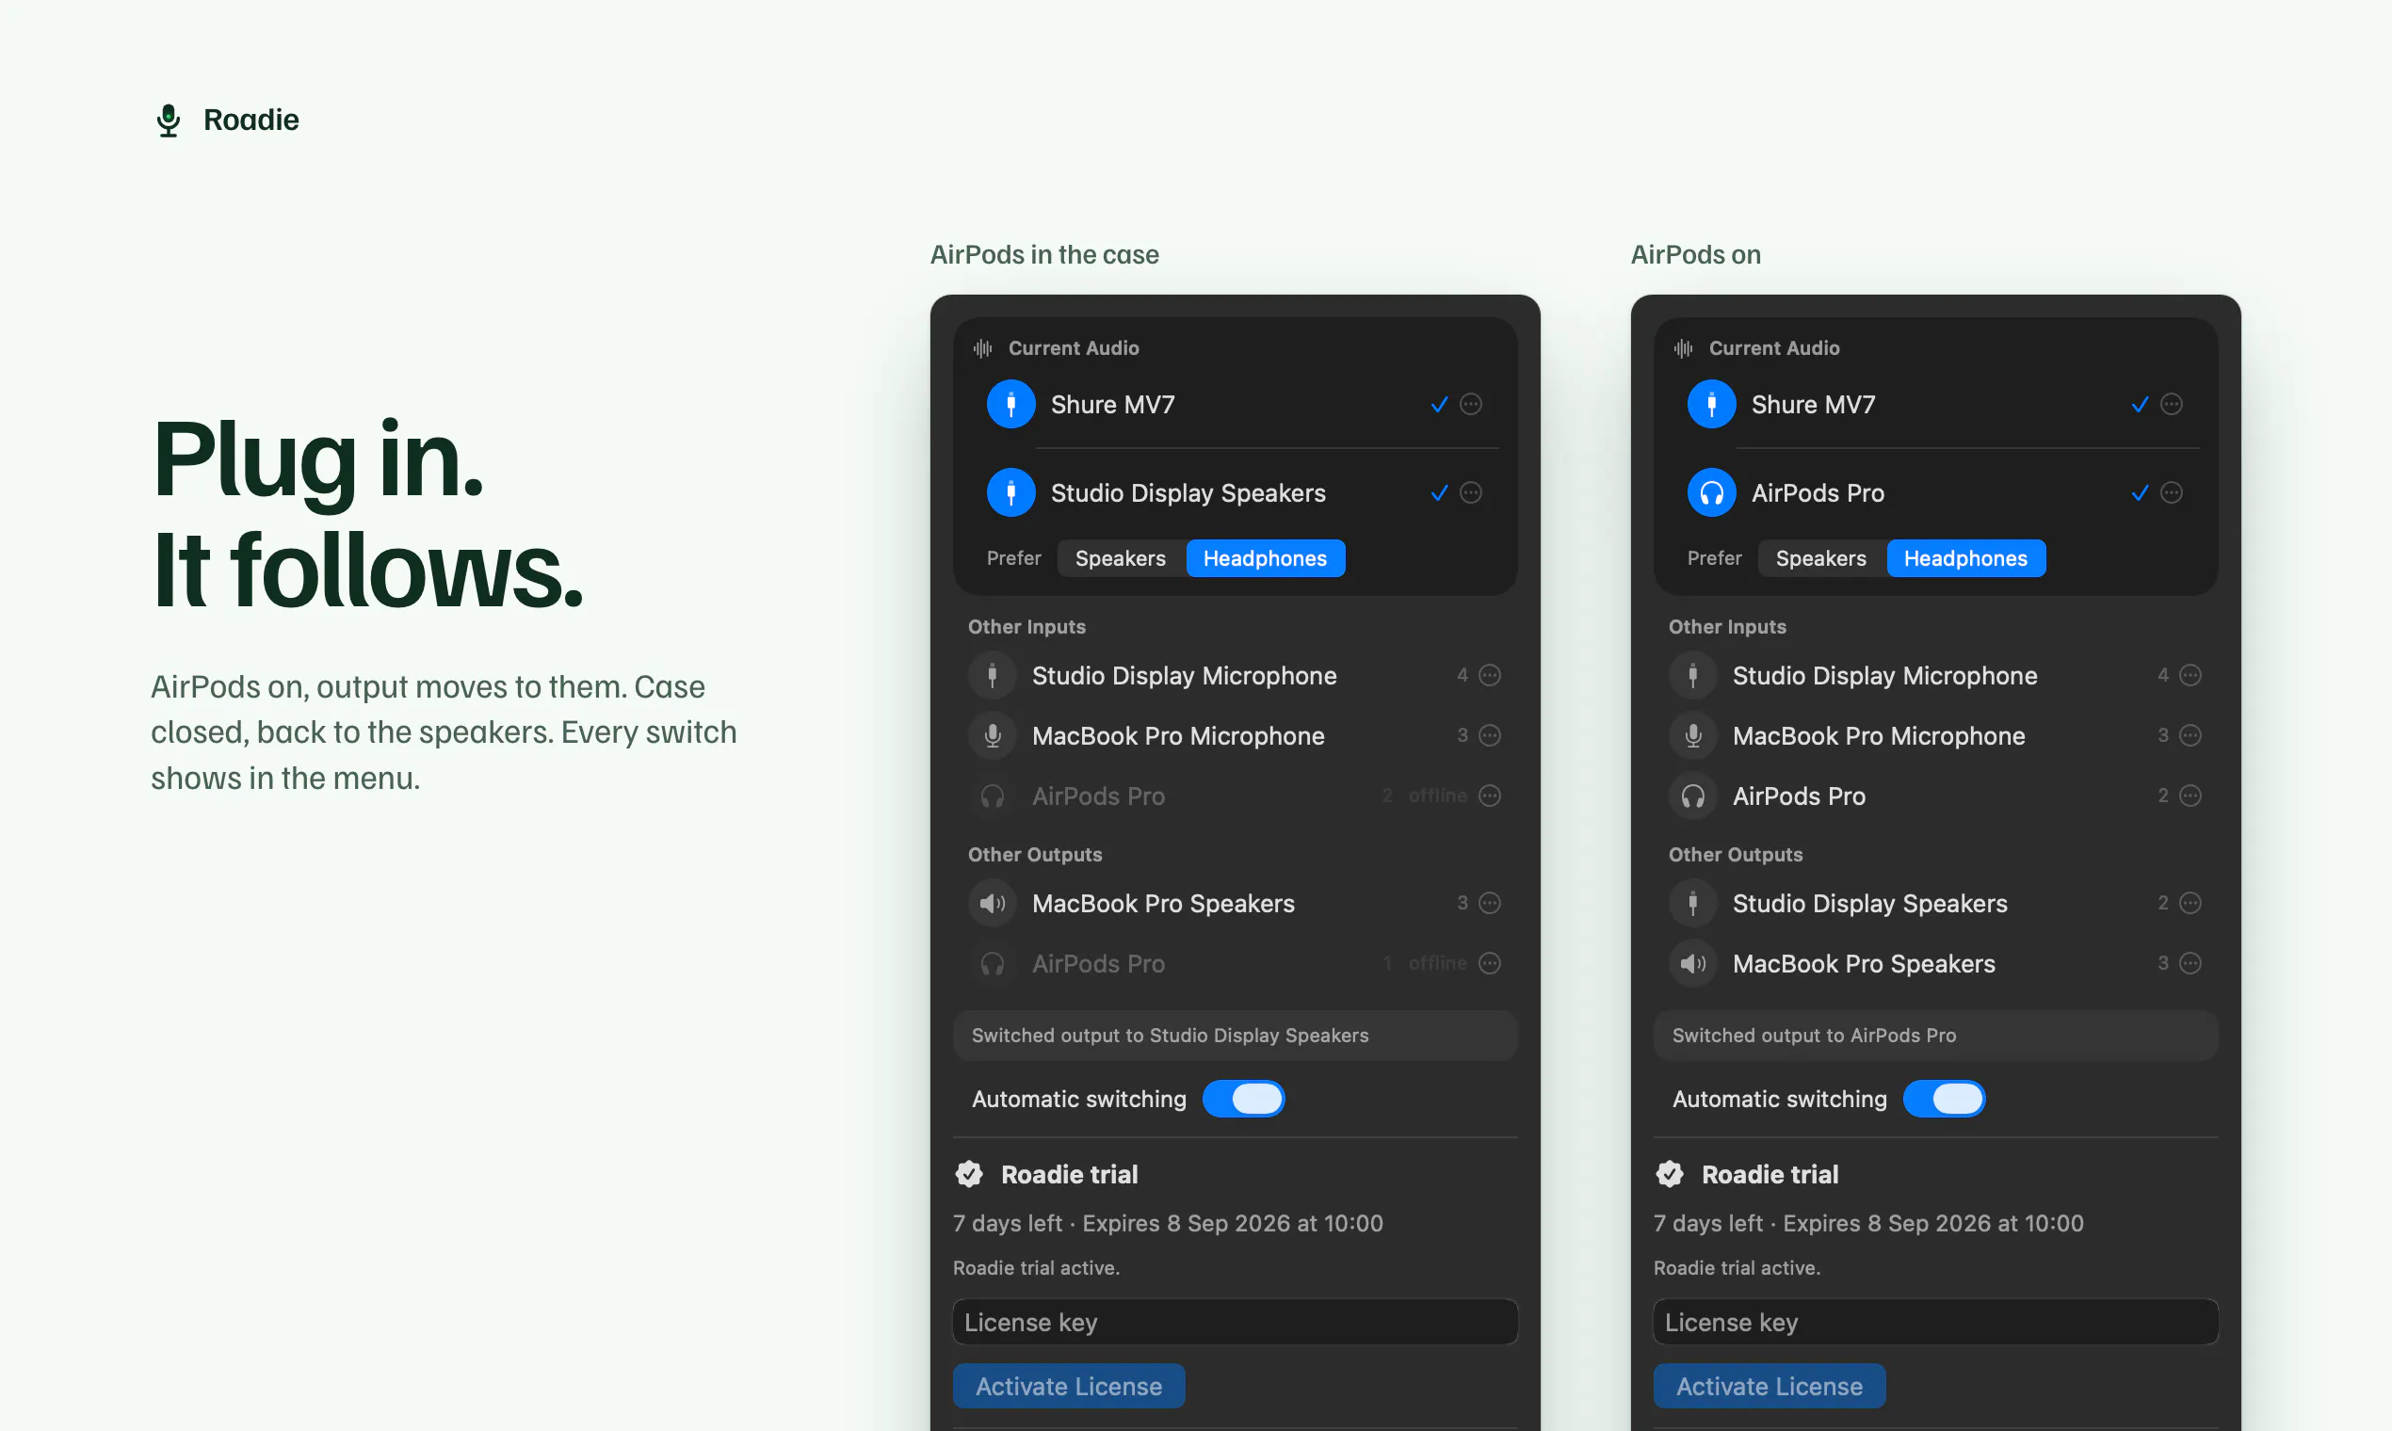Click blue AirPods Pro headphone icon under Current Audio

coord(1712,492)
